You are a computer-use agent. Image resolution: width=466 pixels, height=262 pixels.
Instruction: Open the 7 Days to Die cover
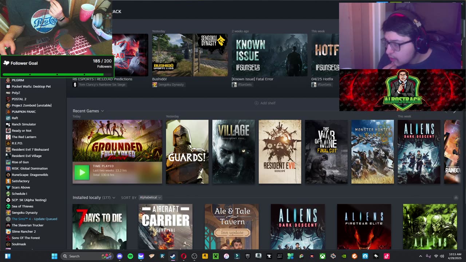point(99,227)
